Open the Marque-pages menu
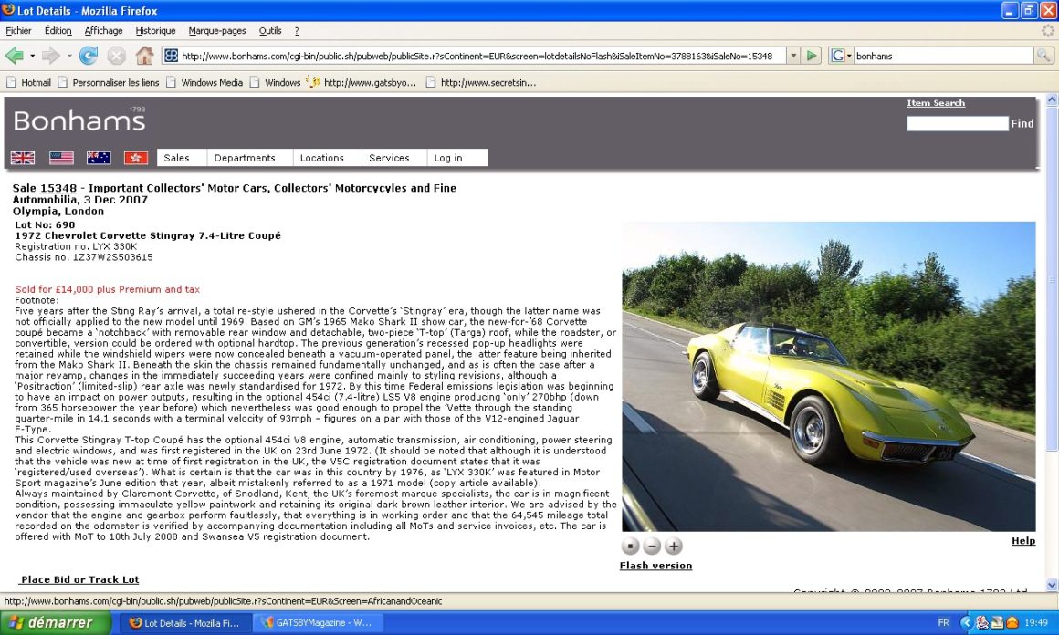 (x=217, y=30)
